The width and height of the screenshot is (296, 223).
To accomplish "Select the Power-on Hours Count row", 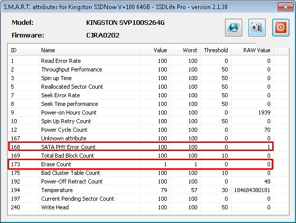I will tap(140, 113).
